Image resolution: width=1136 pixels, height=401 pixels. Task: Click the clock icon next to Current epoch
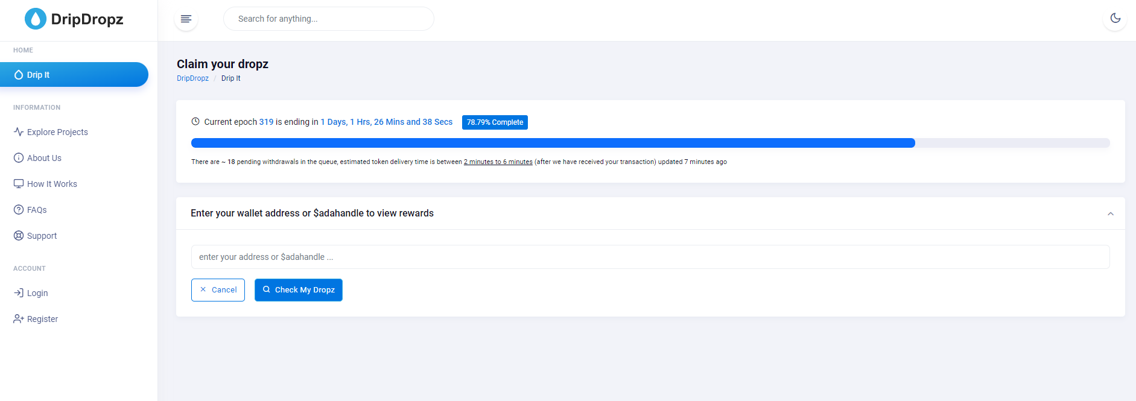click(195, 121)
